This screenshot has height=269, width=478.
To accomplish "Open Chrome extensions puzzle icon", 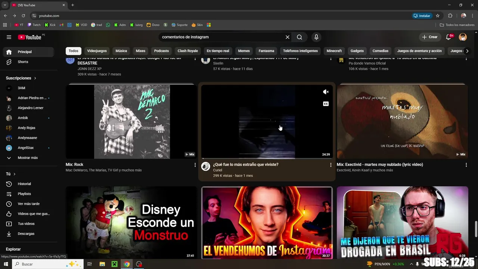I will point(450,16).
